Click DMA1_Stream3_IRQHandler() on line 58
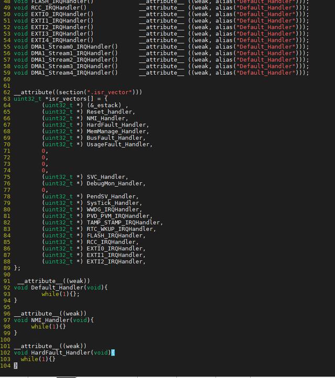 tap(74, 66)
